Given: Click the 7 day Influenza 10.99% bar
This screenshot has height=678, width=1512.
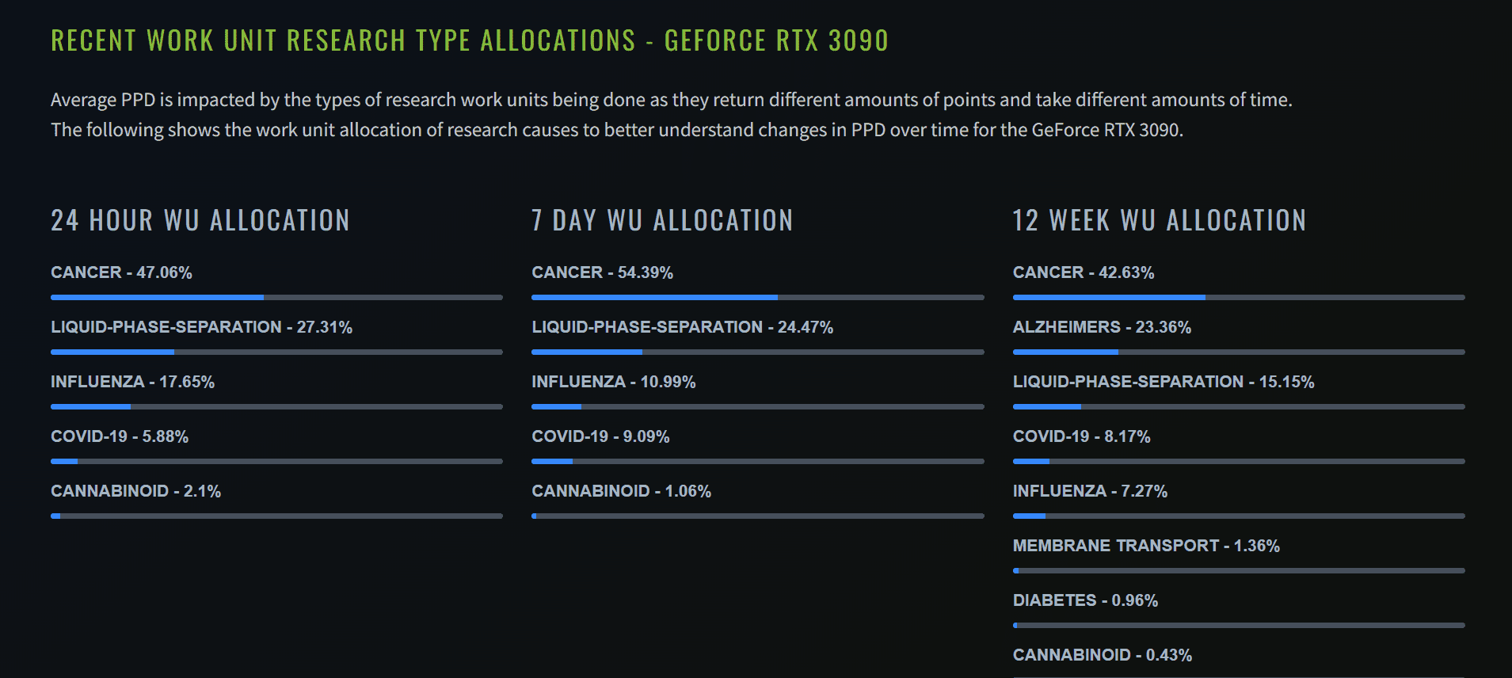Looking at the screenshot, I should (x=758, y=407).
